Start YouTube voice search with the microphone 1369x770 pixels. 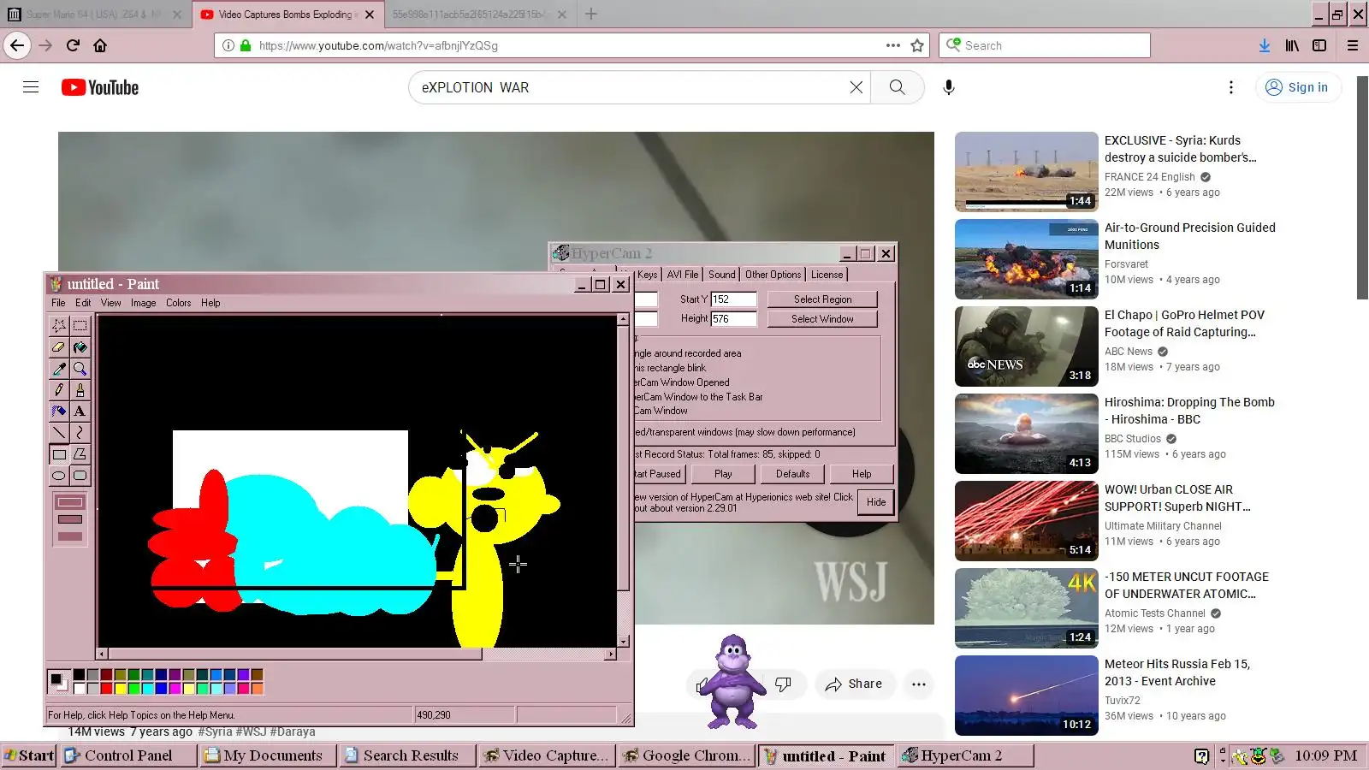tap(949, 87)
